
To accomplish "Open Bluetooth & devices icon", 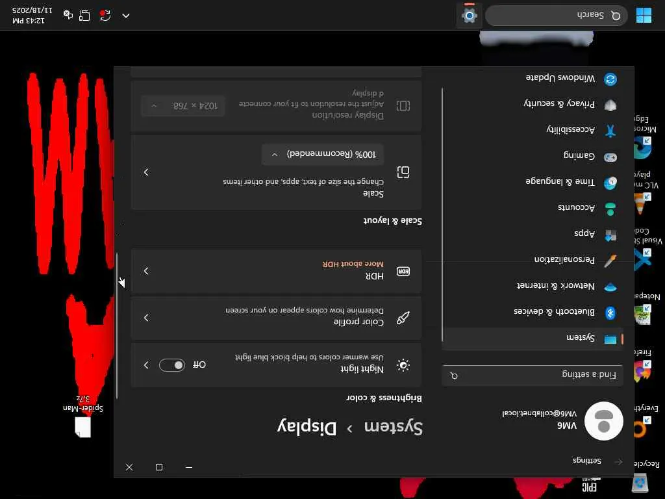I will [610, 313].
